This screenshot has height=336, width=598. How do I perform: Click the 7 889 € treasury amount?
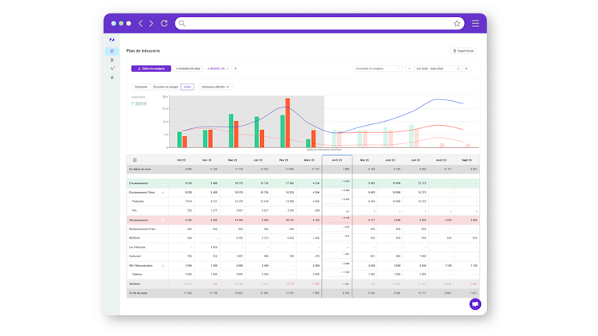pos(139,104)
